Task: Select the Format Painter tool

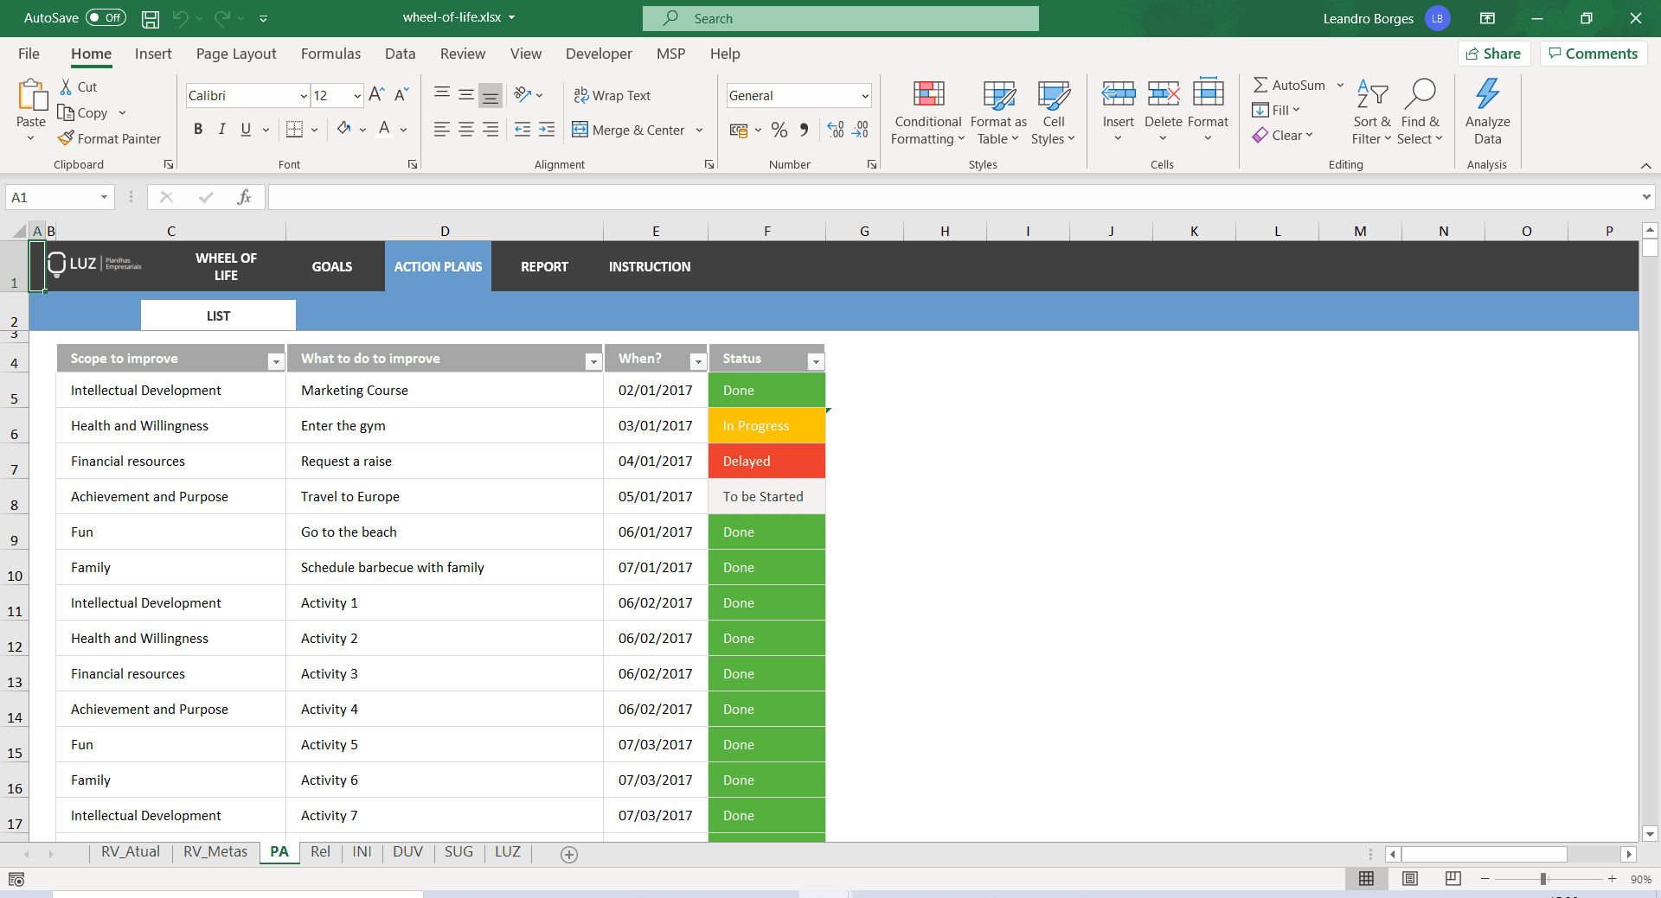Action: coord(110,138)
